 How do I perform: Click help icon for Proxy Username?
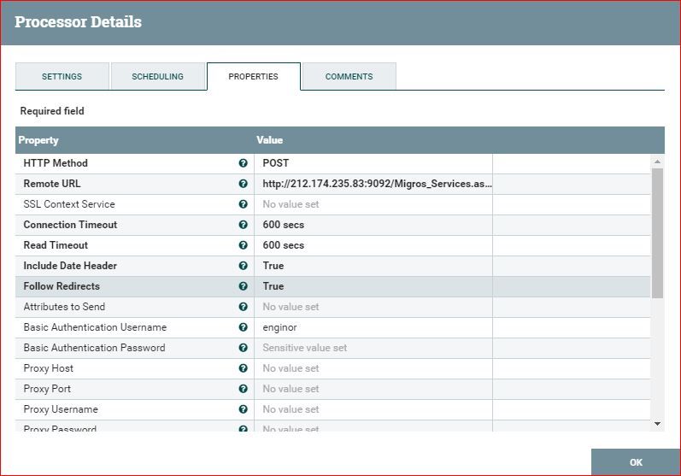click(x=244, y=409)
